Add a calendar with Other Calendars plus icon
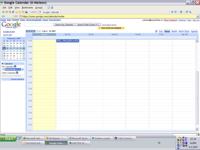This screenshot has height=150, width=200. (x=17, y=73)
